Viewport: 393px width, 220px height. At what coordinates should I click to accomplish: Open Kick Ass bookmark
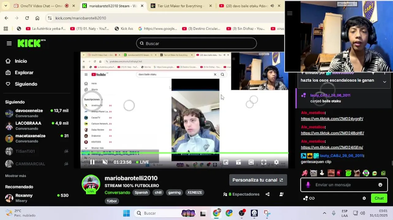[124, 29]
